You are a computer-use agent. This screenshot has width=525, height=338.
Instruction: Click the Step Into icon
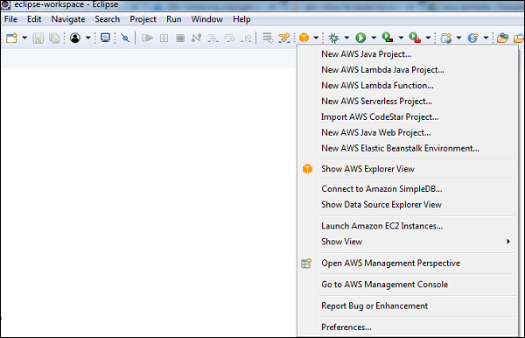pyautogui.click(x=213, y=38)
